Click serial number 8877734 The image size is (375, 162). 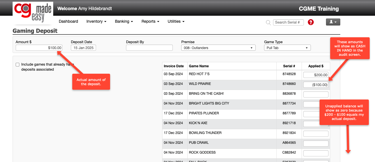coord(289,103)
